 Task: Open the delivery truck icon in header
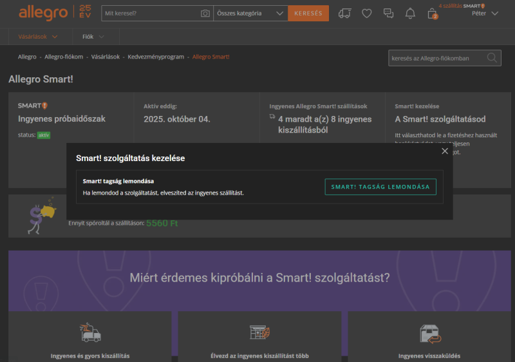[x=344, y=14]
